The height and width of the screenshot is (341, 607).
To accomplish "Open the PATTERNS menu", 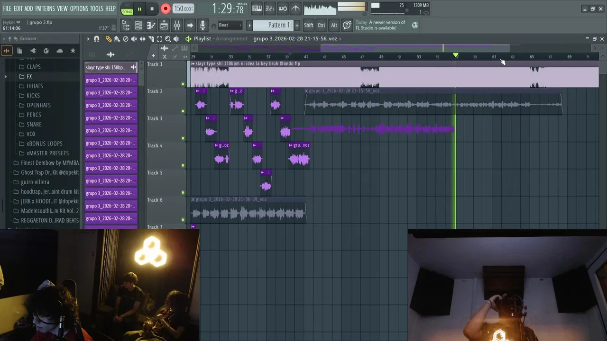I will (x=45, y=9).
